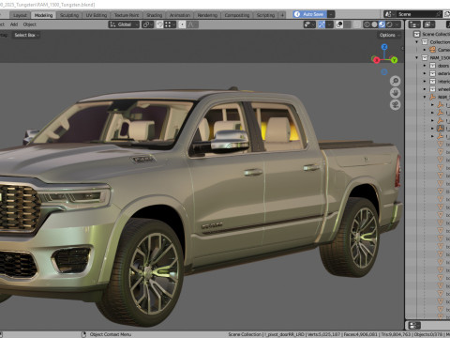Click the hand pan view icon
The width and height of the screenshot is (450, 338).
point(396,93)
